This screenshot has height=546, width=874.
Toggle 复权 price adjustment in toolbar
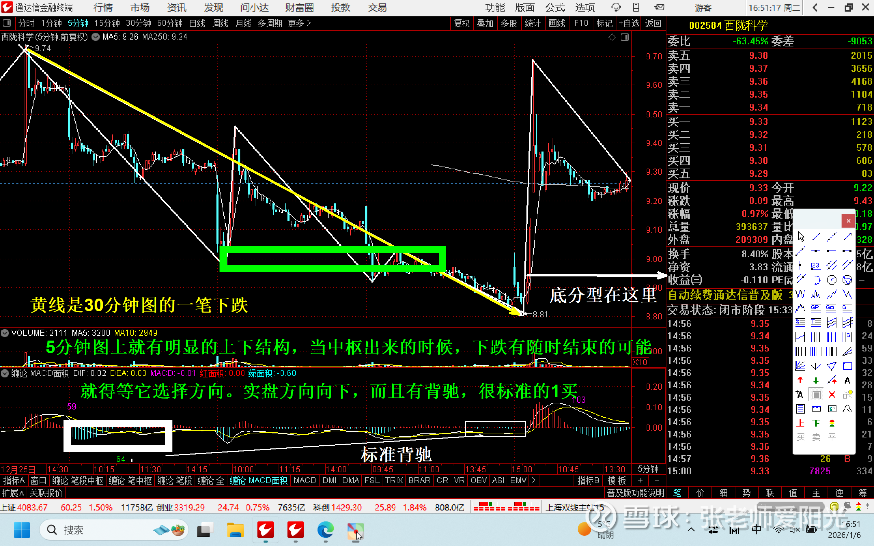click(x=462, y=24)
